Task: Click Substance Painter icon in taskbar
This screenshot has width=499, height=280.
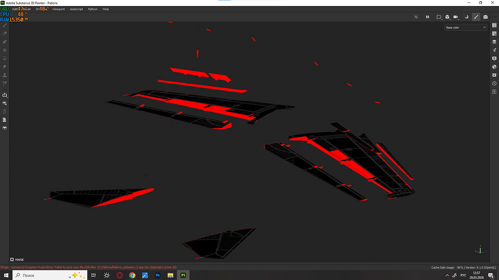Action: (x=183, y=275)
